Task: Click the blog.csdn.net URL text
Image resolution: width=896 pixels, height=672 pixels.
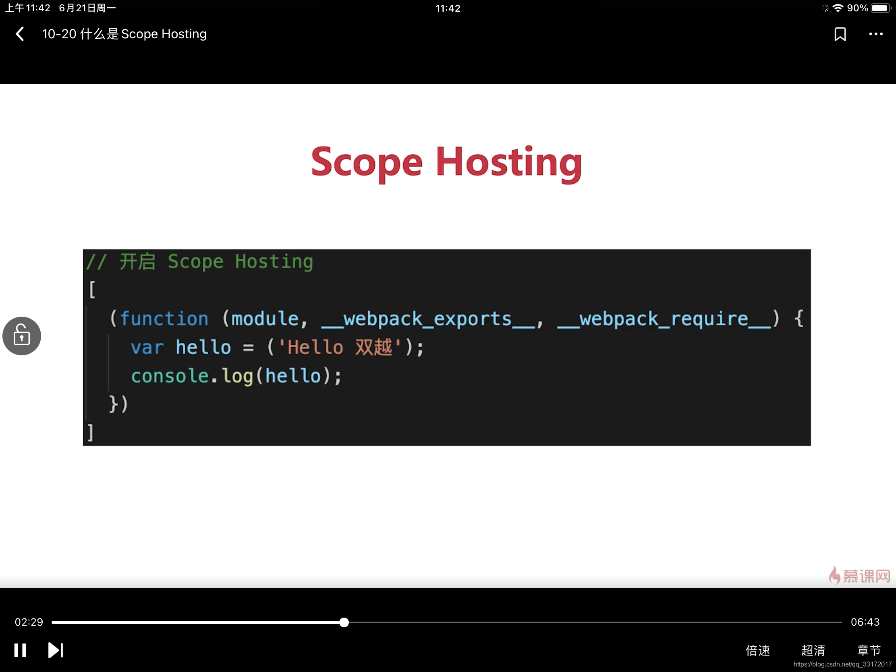Action: tap(842, 664)
